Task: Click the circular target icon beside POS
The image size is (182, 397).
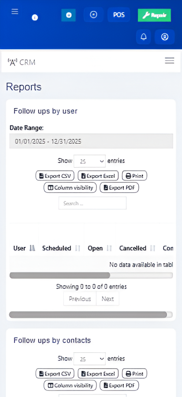Action: pos(93,15)
